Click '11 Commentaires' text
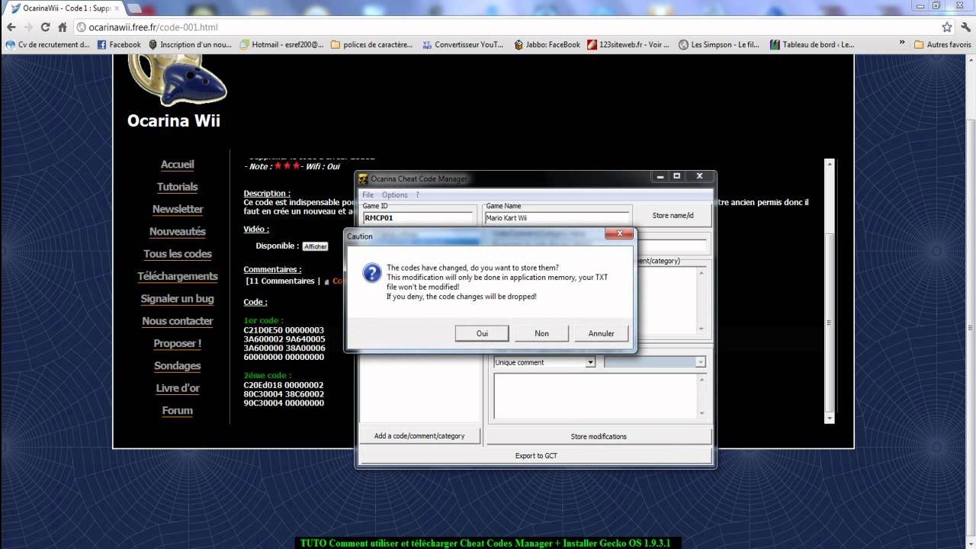Viewport: 976px width, 549px height. [x=280, y=281]
